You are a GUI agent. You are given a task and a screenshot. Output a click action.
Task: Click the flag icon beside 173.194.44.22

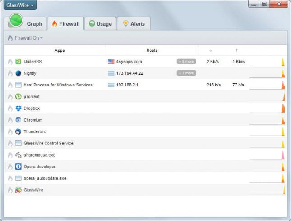pos(111,73)
